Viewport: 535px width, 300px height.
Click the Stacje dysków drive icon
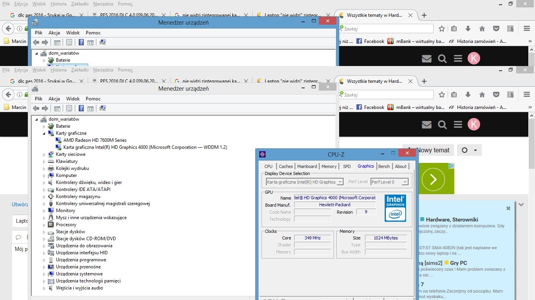point(51,232)
